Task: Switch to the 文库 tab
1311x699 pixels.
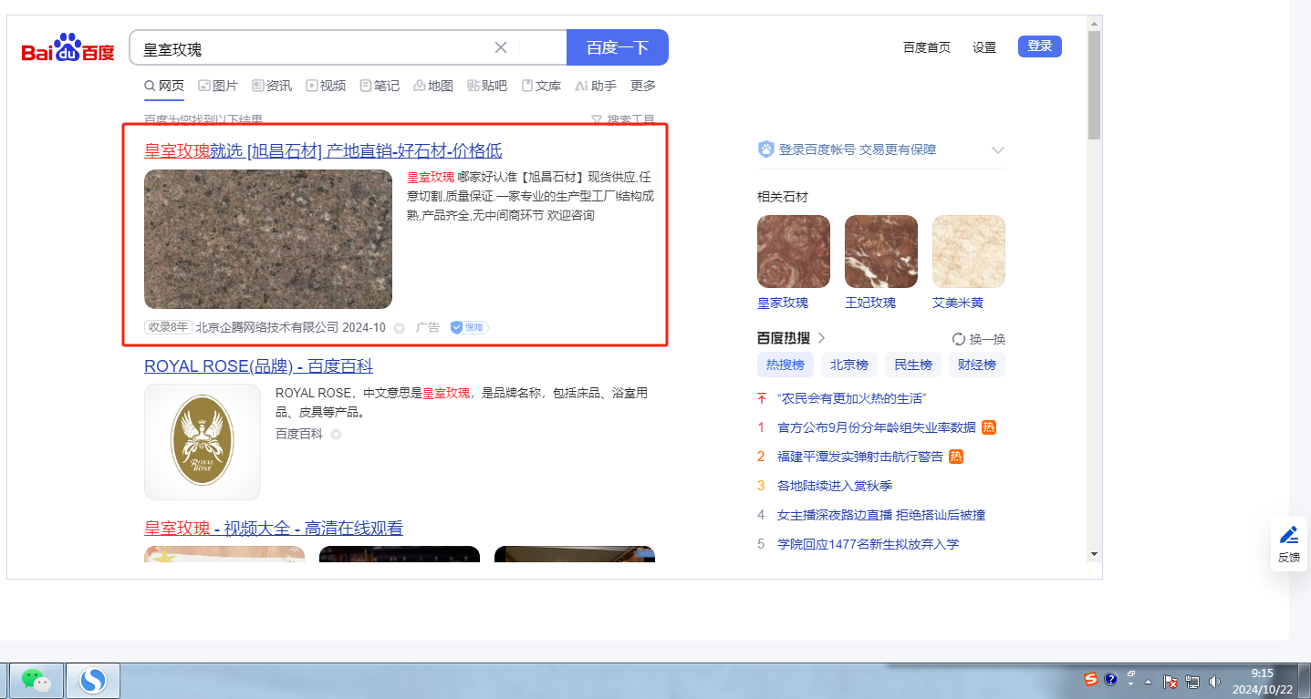Action: 541,86
